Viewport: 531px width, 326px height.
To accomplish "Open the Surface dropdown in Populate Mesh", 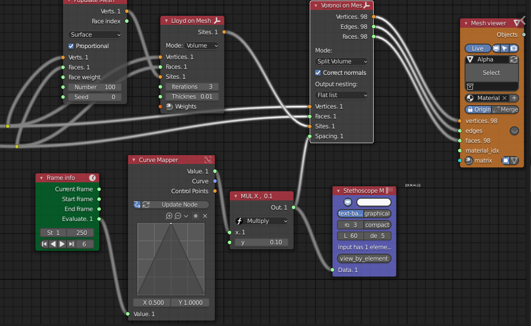I will pyautogui.click(x=95, y=34).
